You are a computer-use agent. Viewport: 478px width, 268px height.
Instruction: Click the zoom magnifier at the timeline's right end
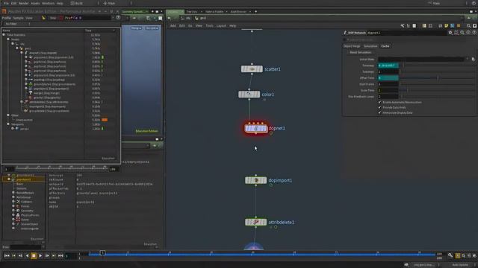coord(450,255)
